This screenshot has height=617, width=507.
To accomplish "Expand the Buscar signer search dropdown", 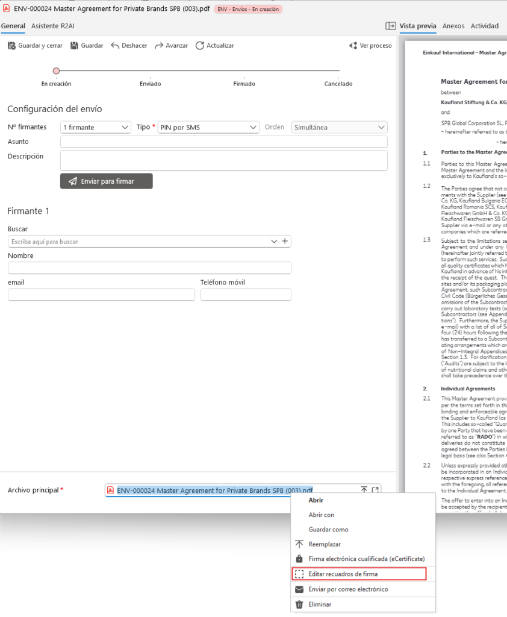I will 275,242.
